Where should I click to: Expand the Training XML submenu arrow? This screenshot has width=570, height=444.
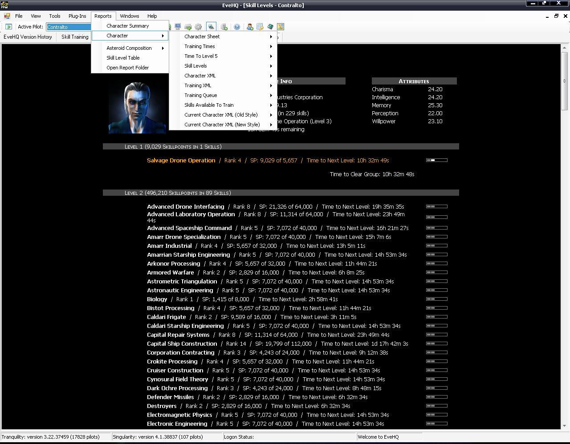click(271, 85)
